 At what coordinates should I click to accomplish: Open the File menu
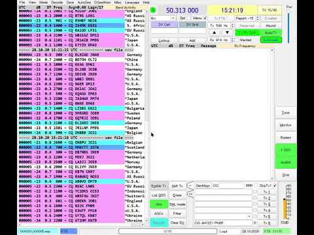click(22, 3)
